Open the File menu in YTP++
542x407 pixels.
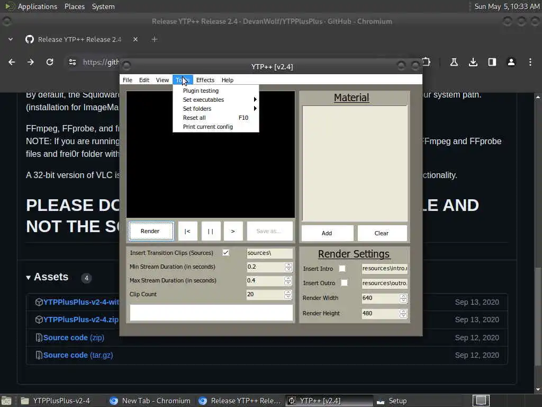(127, 80)
